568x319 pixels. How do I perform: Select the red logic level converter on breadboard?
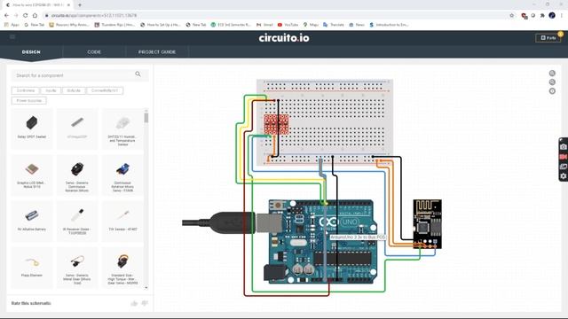click(276, 124)
